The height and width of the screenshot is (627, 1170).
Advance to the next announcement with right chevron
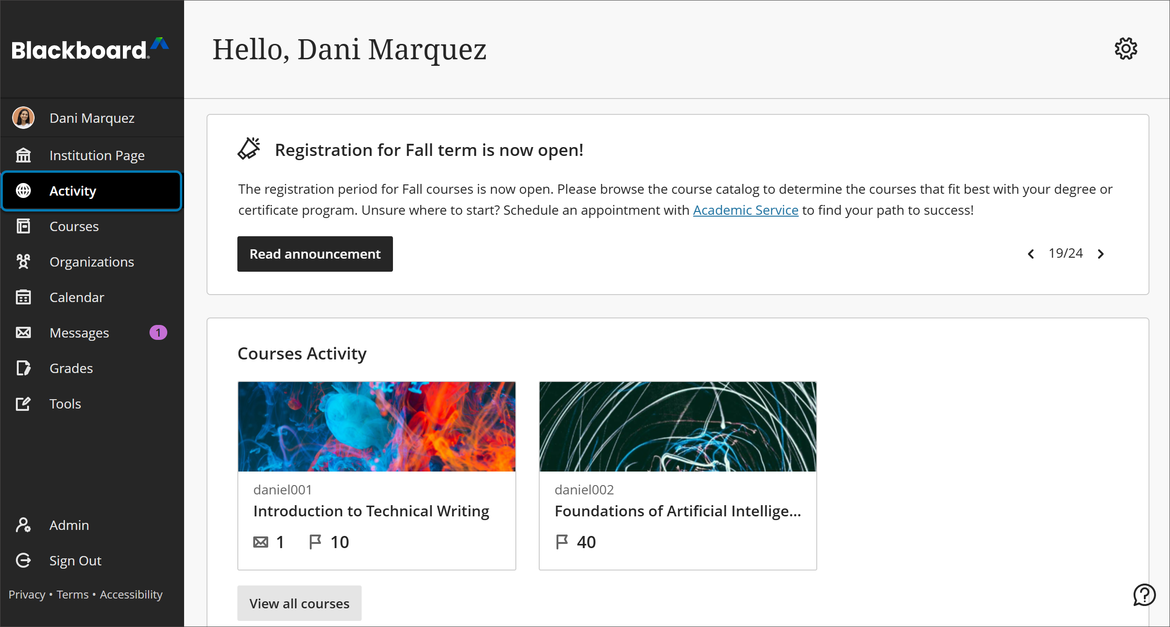(1101, 254)
